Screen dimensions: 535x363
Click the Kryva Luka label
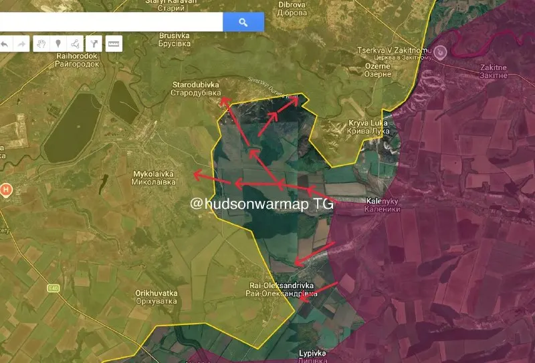368,127
